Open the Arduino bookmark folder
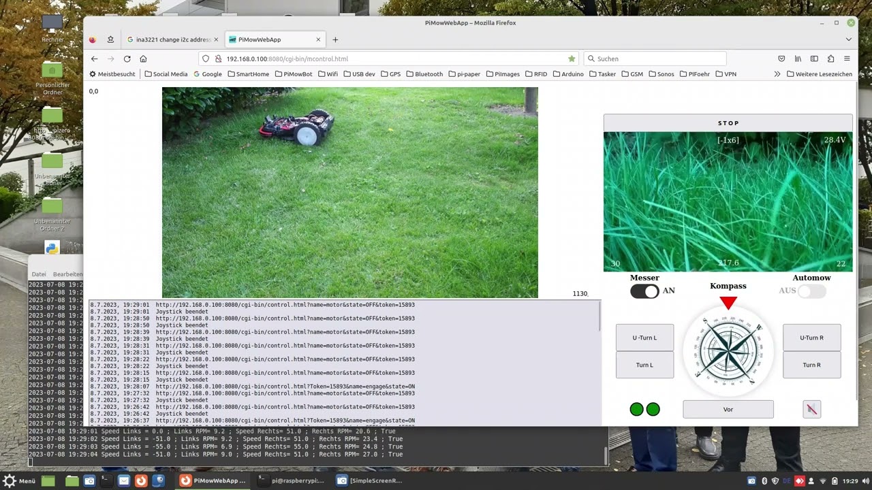The height and width of the screenshot is (490, 872). click(567, 73)
